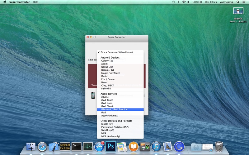The height and width of the screenshot is (155, 249).
Task: Open the Downloads folder in the Dock
Action: pos(196,147)
